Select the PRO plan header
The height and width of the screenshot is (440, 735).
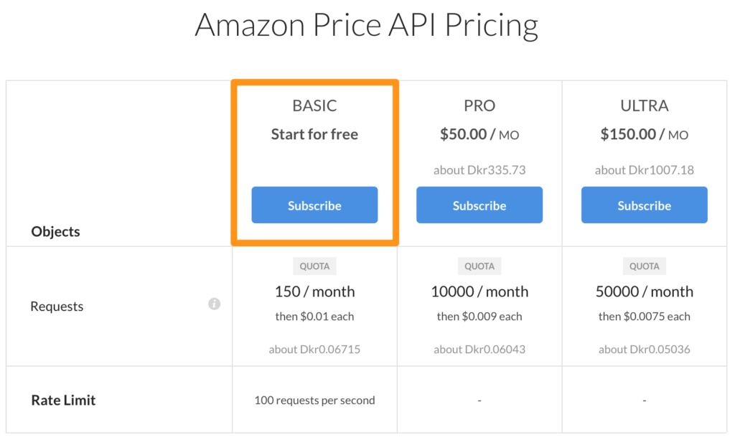pos(479,106)
